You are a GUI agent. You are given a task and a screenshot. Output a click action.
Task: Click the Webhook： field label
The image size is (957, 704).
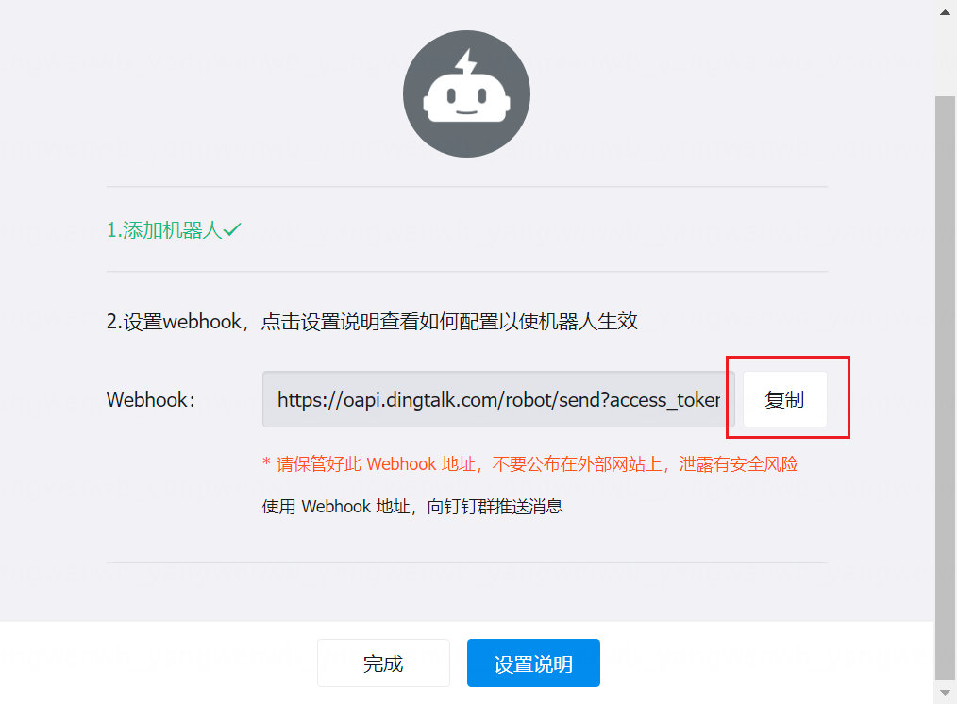[x=151, y=399]
